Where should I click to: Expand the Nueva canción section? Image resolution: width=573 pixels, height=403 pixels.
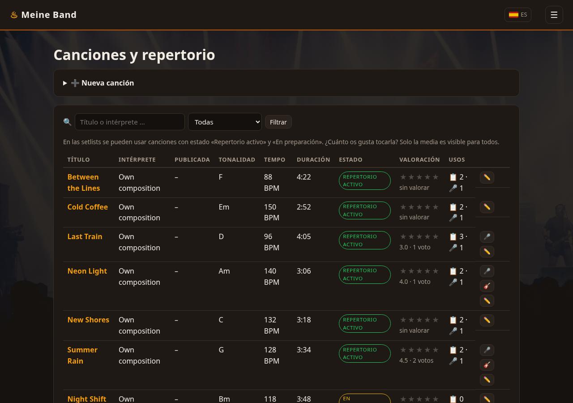pyautogui.click(x=286, y=83)
